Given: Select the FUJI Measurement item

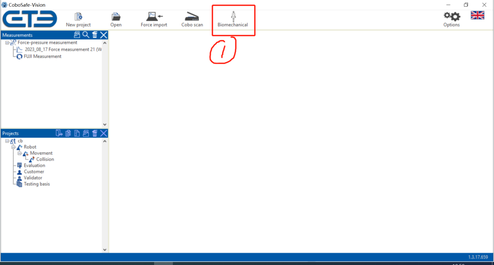Looking at the screenshot, I should click(x=42, y=56).
